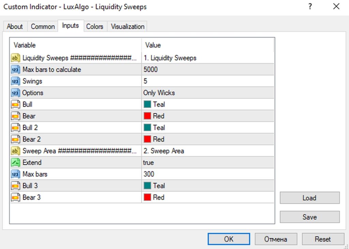Click the color icon beside Bull 2
The height and width of the screenshot is (249, 349).
point(15,128)
